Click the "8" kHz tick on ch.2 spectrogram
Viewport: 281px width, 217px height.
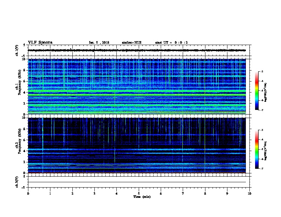[x=24, y=129]
